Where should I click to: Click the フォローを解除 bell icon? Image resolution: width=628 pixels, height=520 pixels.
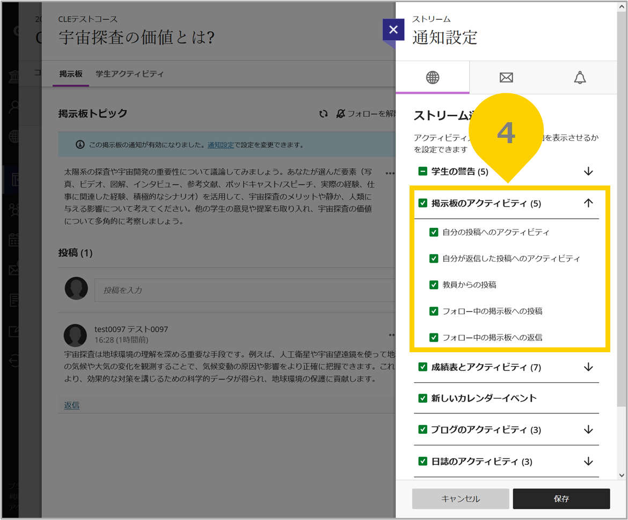coord(340,114)
